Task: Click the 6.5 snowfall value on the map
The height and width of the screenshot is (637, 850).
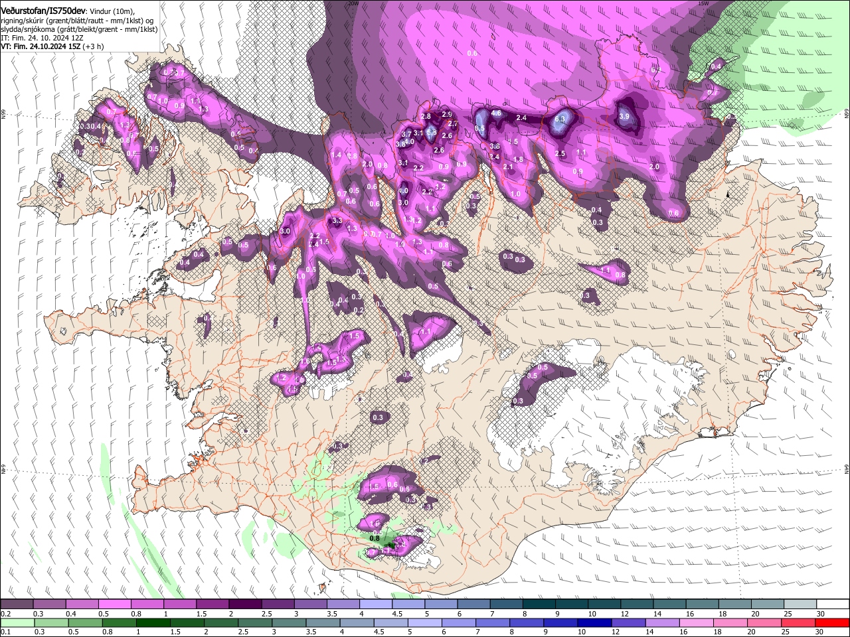Action: pyautogui.click(x=480, y=128)
